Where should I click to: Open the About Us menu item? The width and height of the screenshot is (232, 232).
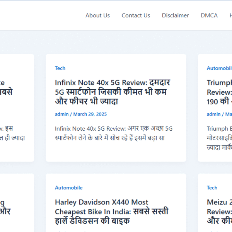97,15
